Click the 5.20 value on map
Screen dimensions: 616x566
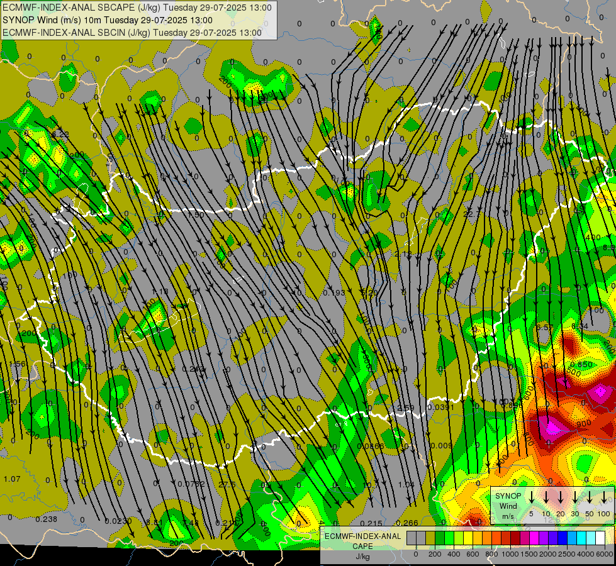(369, 292)
